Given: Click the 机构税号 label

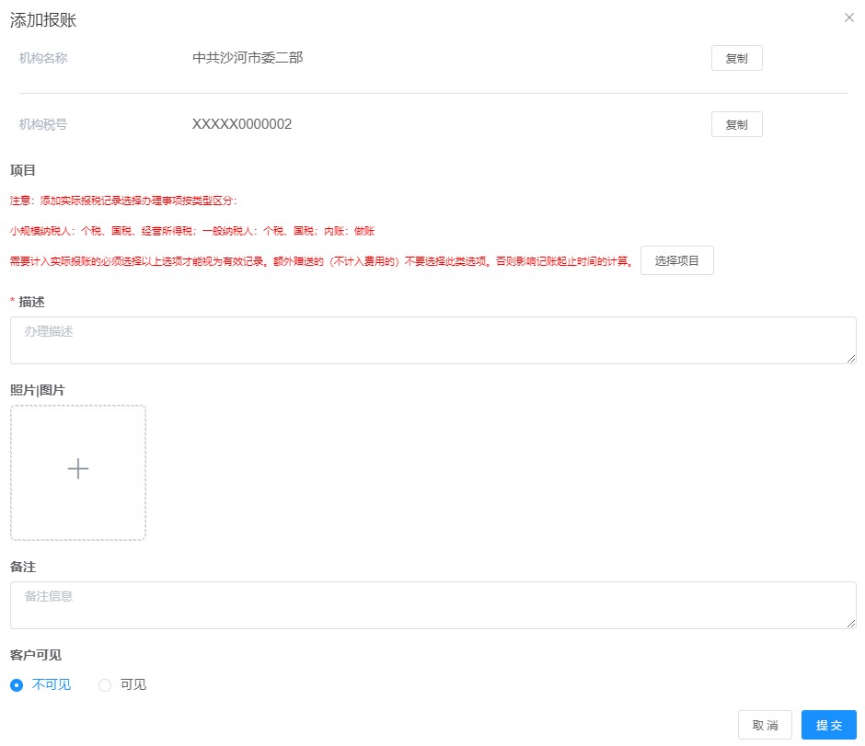Looking at the screenshot, I should click(43, 124).
